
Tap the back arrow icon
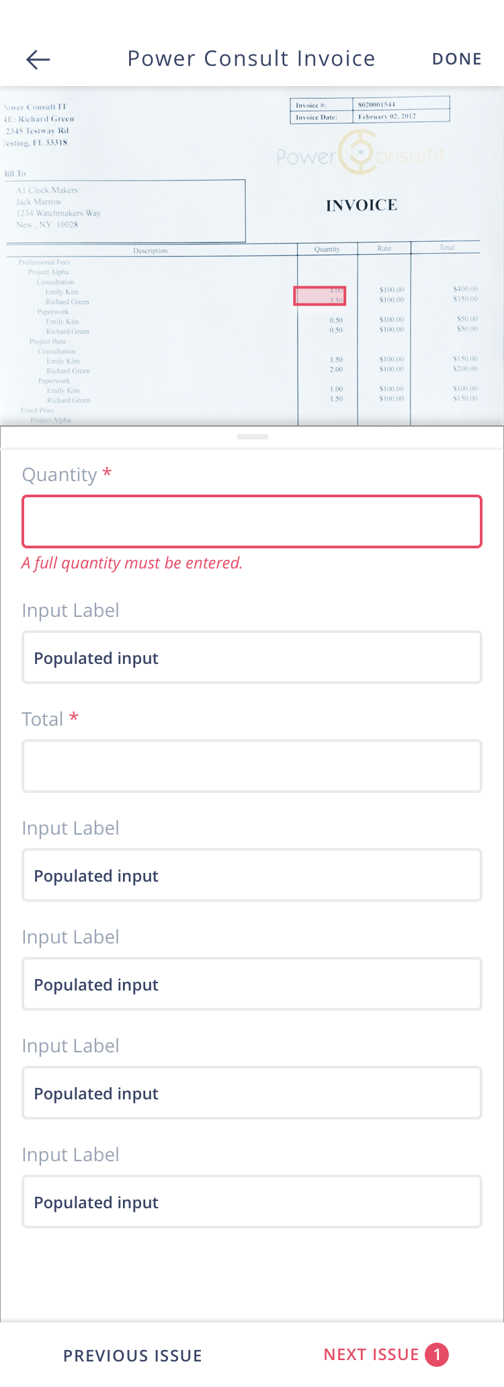click(38, 60)
